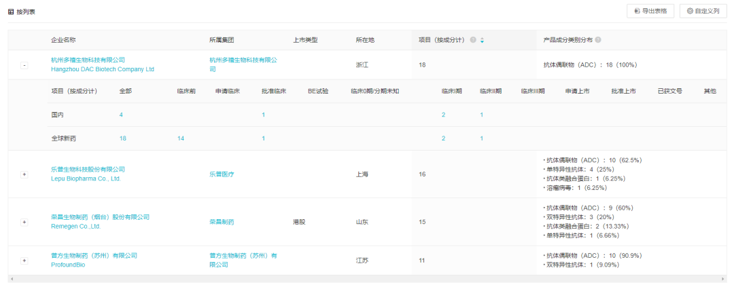
Task: Click the 所属集团 column header
Action: pos(222,40)
